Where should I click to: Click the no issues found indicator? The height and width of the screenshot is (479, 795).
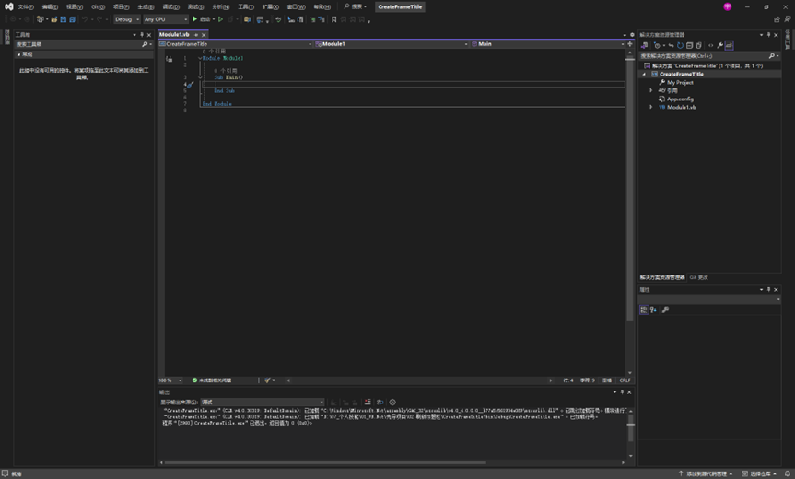(x=212, y=380)
